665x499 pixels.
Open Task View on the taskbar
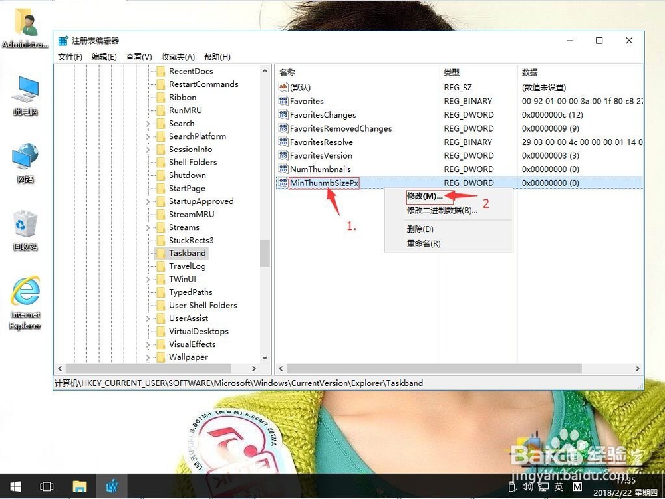pyautogui.click(x=47, y=487)
